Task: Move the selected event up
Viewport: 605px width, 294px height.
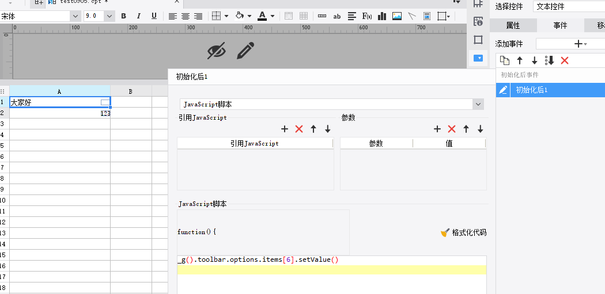Action: click(x=520, y=60)
